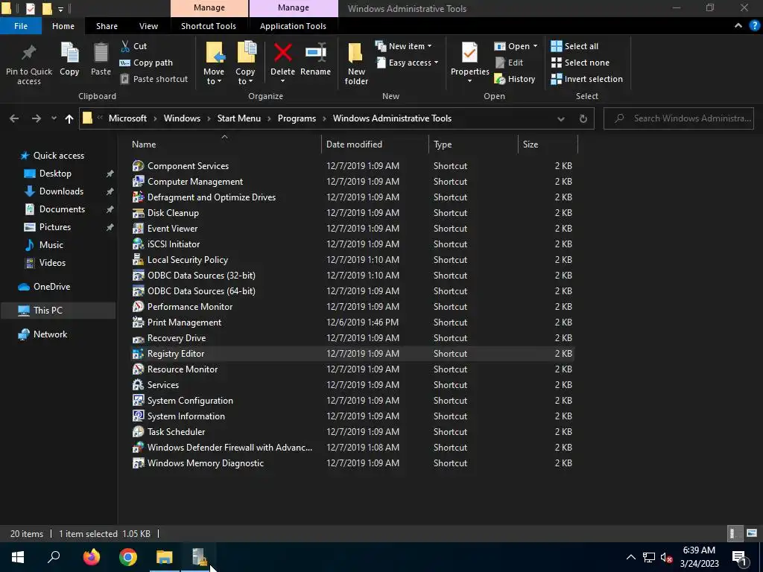Click Invert selection in ribbon
Image resolution: width=763 pixels, height=572 pixels.
(x=587, y=79)
